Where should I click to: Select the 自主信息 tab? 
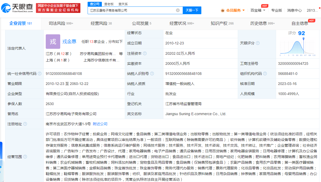click(x=300, y=23)
